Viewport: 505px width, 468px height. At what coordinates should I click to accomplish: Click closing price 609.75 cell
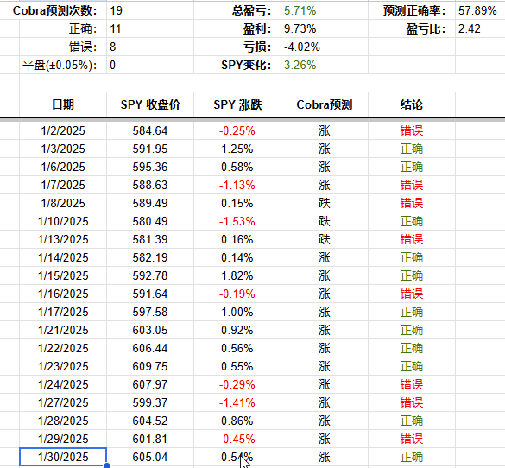(x=150, y=366)
